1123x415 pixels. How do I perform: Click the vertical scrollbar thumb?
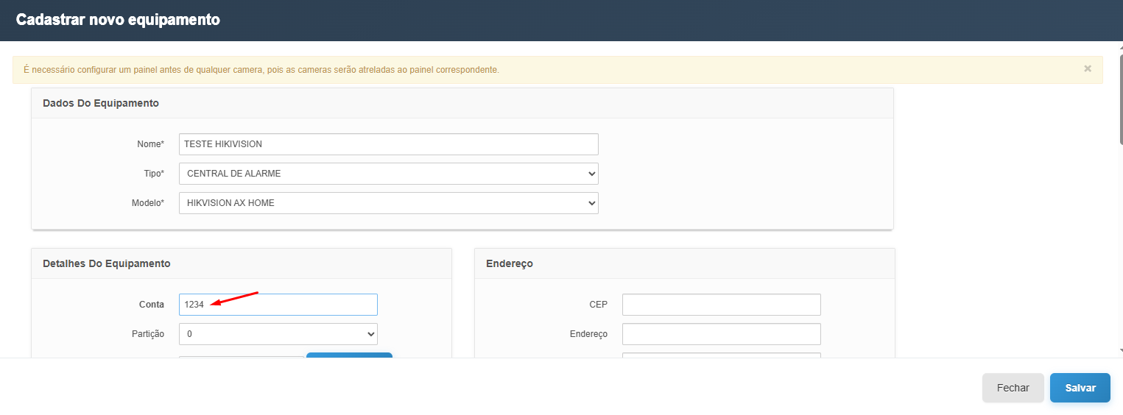[x=1119, y=96]
